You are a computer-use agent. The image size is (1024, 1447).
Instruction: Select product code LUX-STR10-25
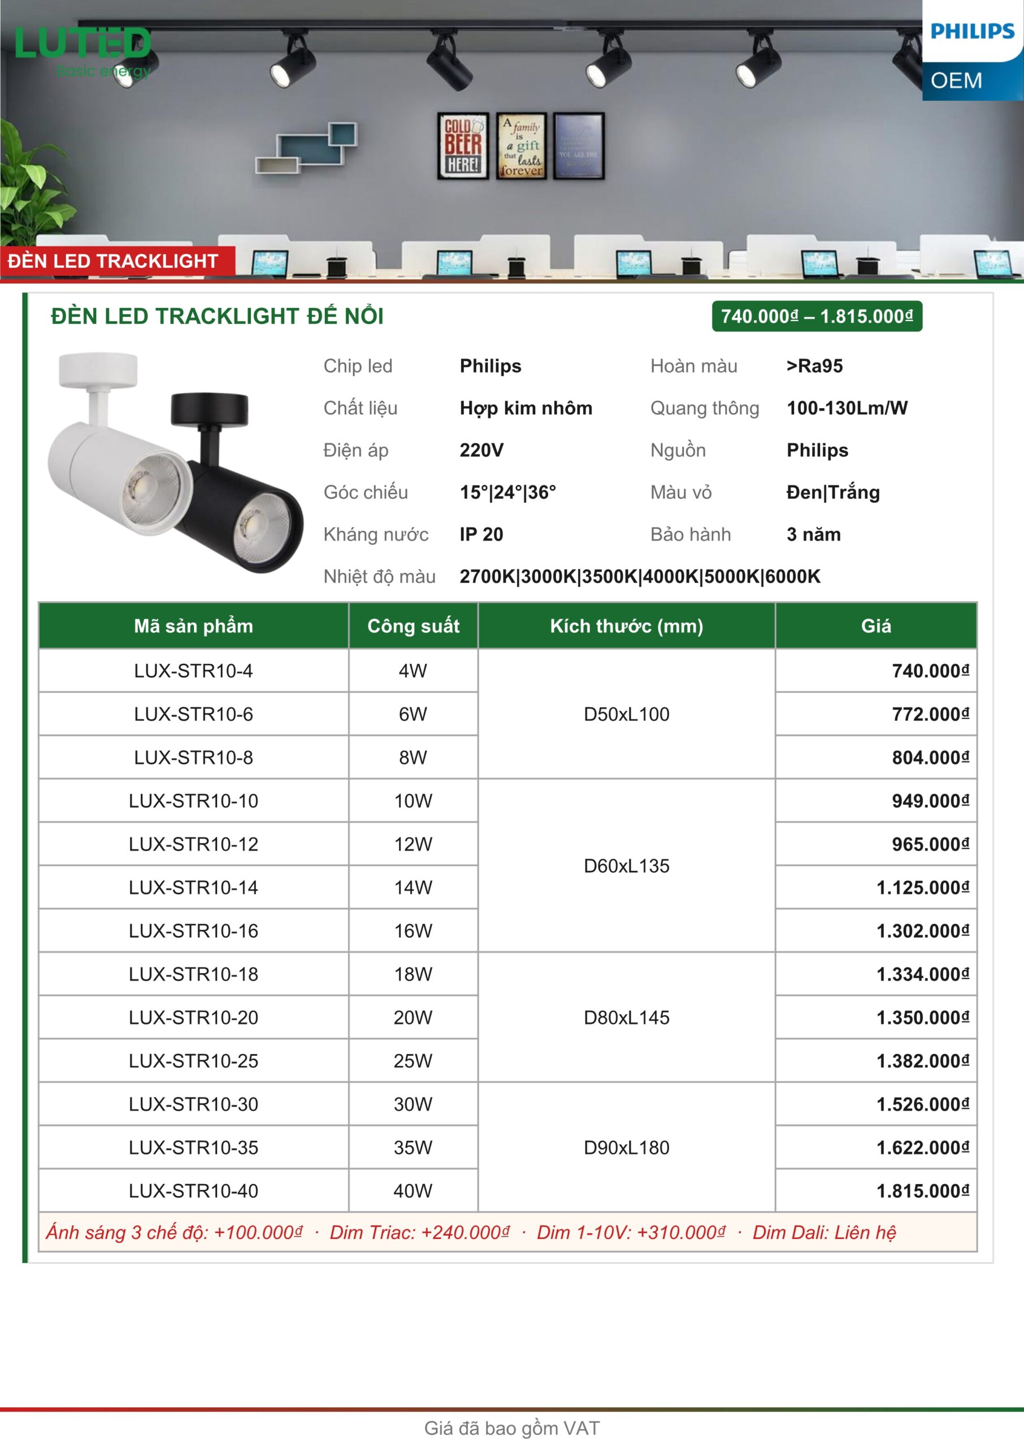pyautogui.click(x=194, y=1061)
